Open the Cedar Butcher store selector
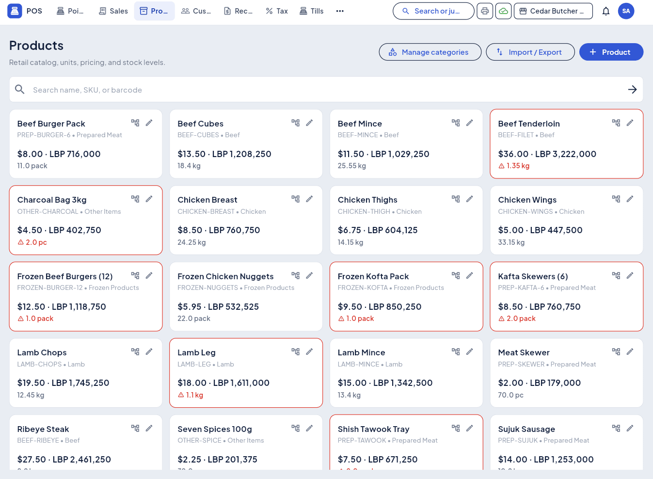Viewport: 653px width, 479px height. pos(553,11)
